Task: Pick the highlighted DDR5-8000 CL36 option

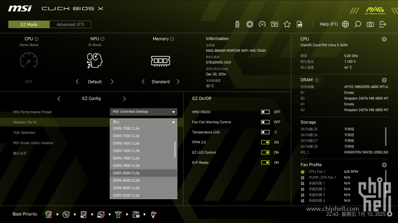Action: click(x=143, y=173)
